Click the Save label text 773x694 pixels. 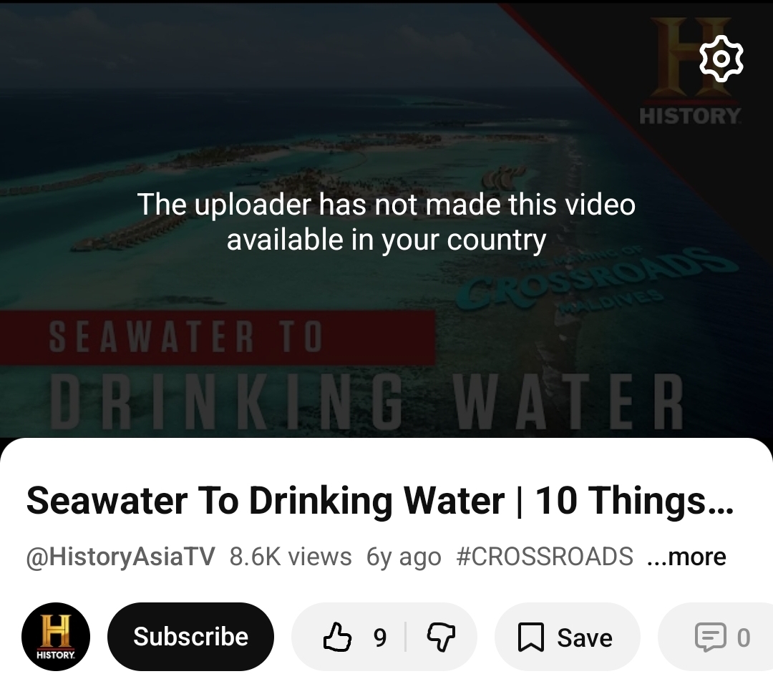(x=585, y=637)
